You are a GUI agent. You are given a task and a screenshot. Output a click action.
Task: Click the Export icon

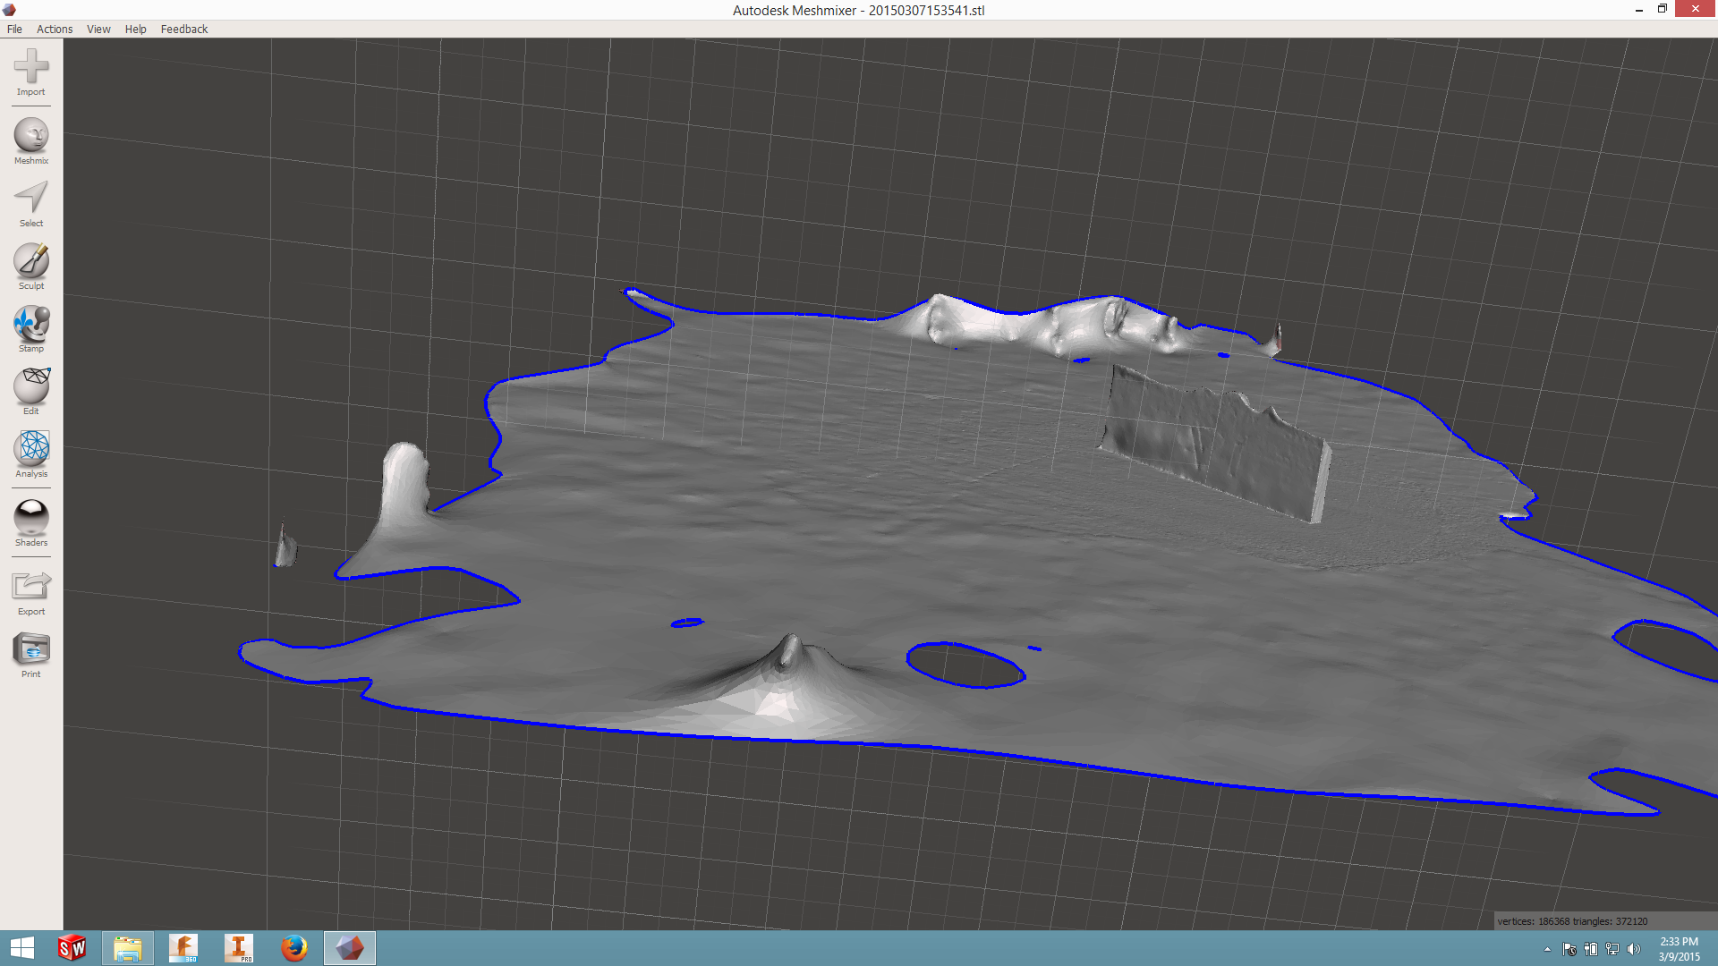point(31,586)
